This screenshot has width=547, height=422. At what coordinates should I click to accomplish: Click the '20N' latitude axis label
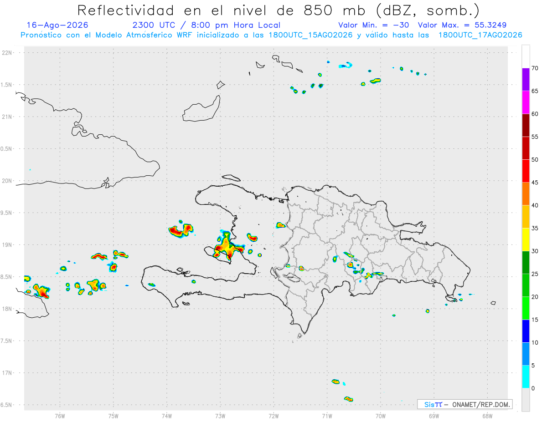(8, 181)
